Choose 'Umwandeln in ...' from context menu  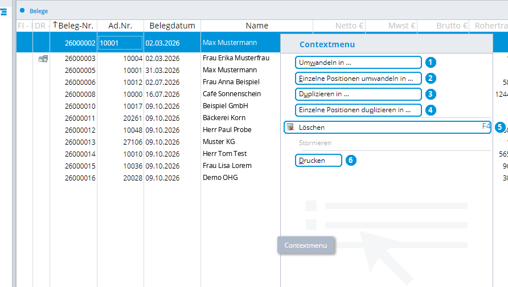[358, 63]
